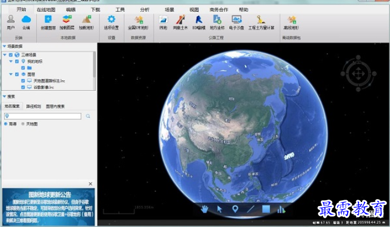Select the line drawing tool
This screenshot has height=227, width=390.
pyautogui.click(x=250, y=209)
